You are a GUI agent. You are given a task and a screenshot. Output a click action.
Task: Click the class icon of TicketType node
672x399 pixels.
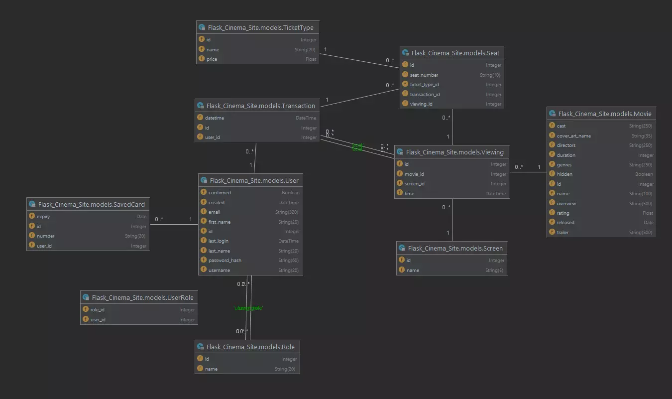[202, 28]
